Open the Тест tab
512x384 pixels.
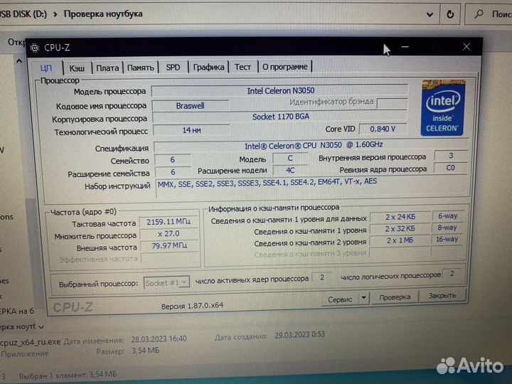pos(242,67)
